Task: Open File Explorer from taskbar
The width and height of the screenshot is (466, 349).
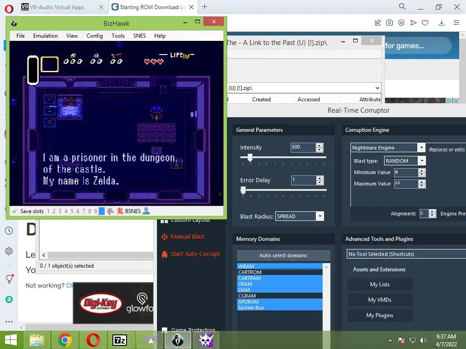Action: tap(36, 340)
